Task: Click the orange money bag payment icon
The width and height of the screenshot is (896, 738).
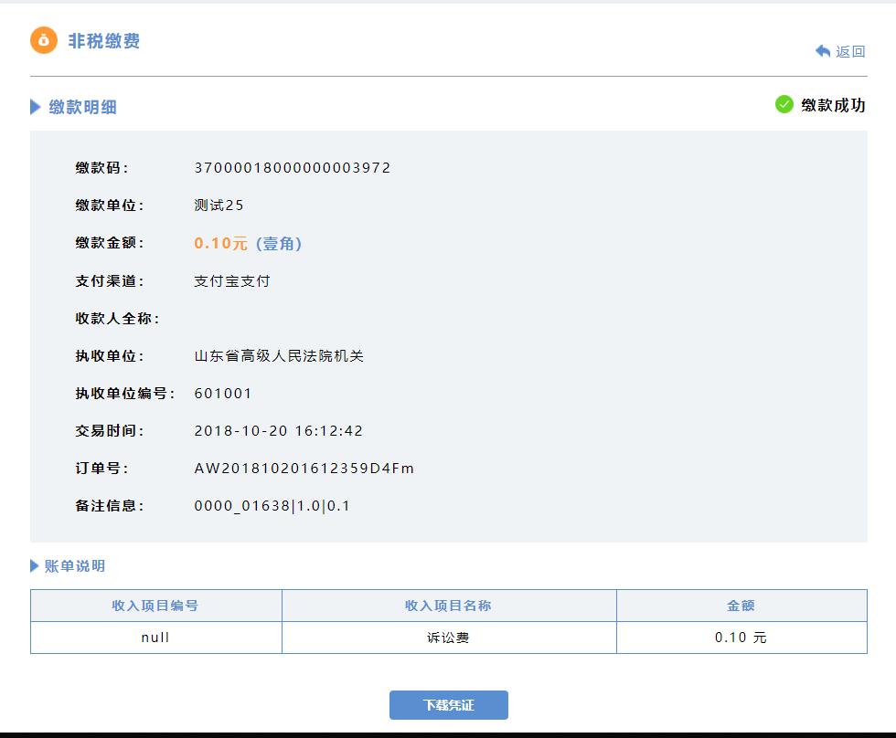Action: coord(42,40)
